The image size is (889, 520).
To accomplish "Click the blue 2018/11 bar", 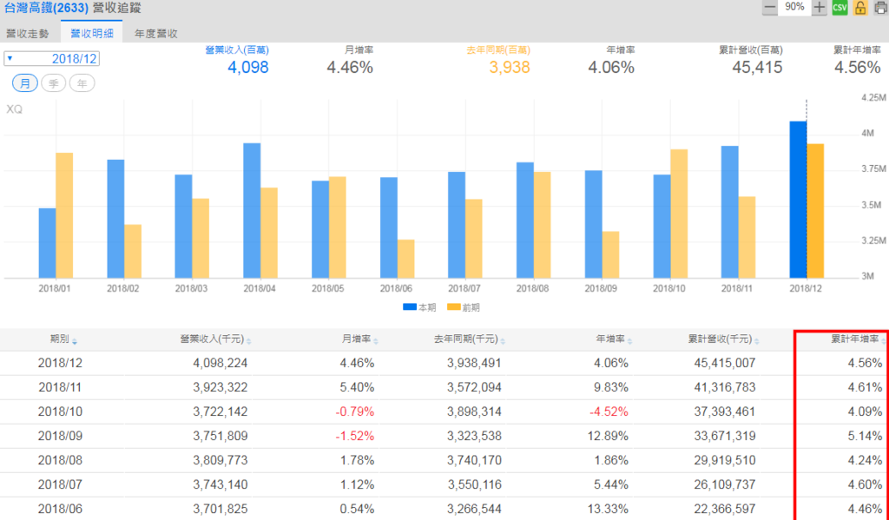I will tap(729, 212).
